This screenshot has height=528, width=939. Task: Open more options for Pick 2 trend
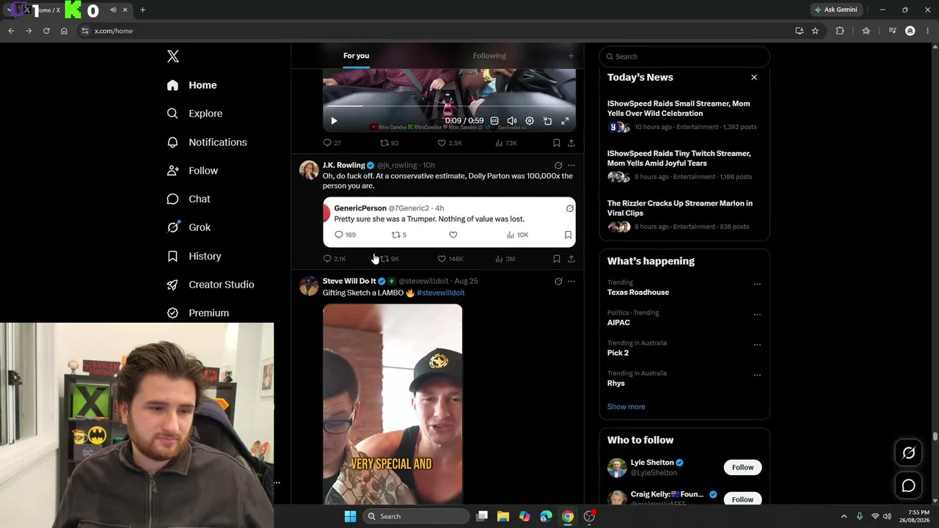757,345
